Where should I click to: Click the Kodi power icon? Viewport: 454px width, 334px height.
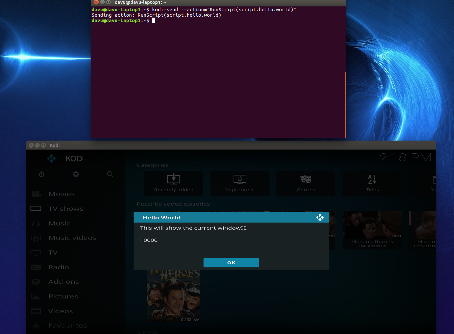pos(42,174)
